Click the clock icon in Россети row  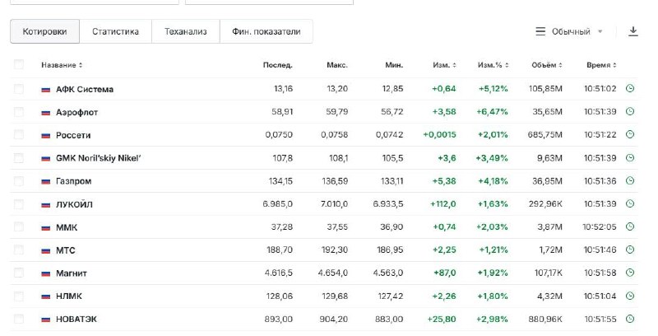click(x=629, y=135)
